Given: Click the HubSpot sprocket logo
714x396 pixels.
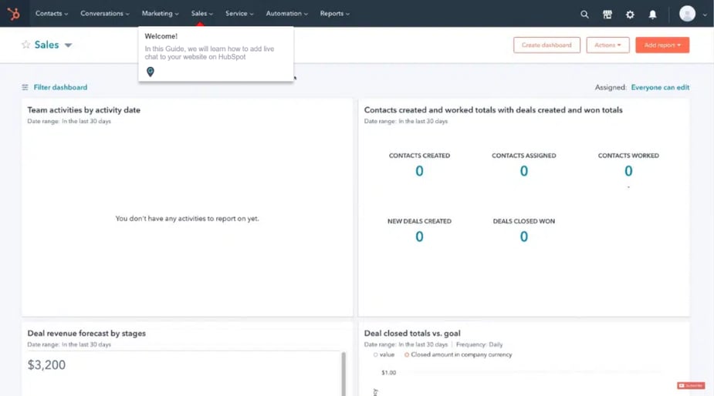Looking at the screenshot, I should click(13, 14).
